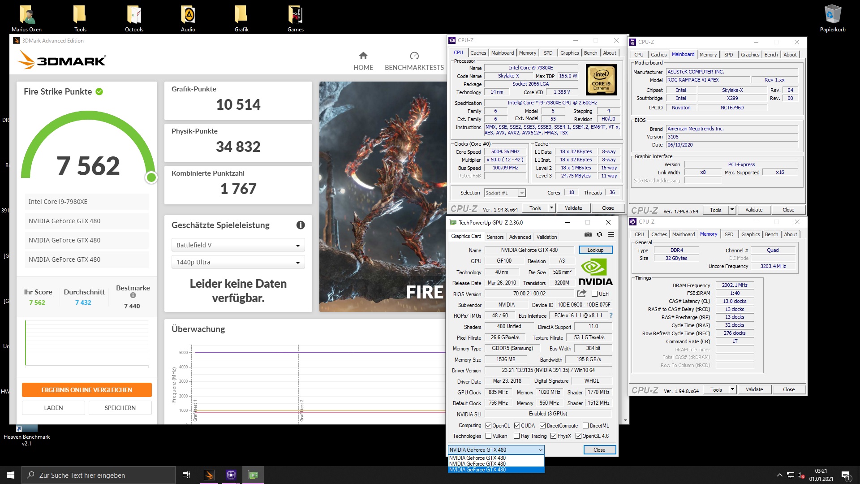
Task: Toggle the OpenGL 4.6 checkbox
Action: pyautogui.click(x=578, y=436)
